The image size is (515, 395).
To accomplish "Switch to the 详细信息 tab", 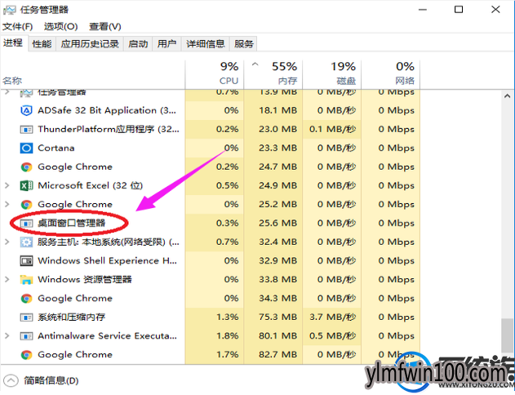I will click(x=206, y=44).
